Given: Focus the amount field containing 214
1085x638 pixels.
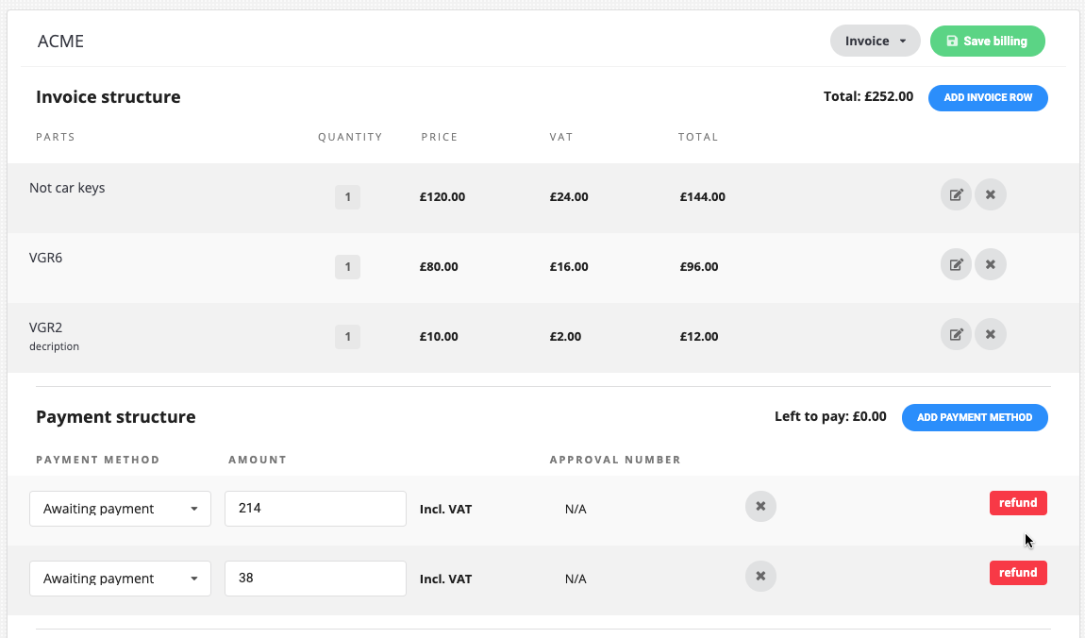Looking at the screenshot, I should [315, 509].
